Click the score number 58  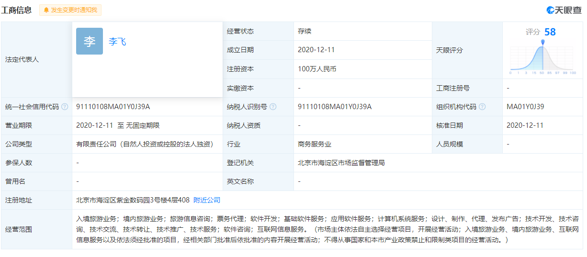click(x=550, y=32)
